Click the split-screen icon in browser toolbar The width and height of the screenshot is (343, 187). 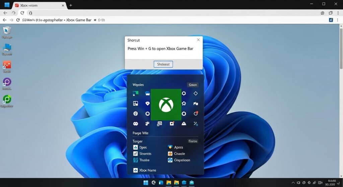[331, 13]
